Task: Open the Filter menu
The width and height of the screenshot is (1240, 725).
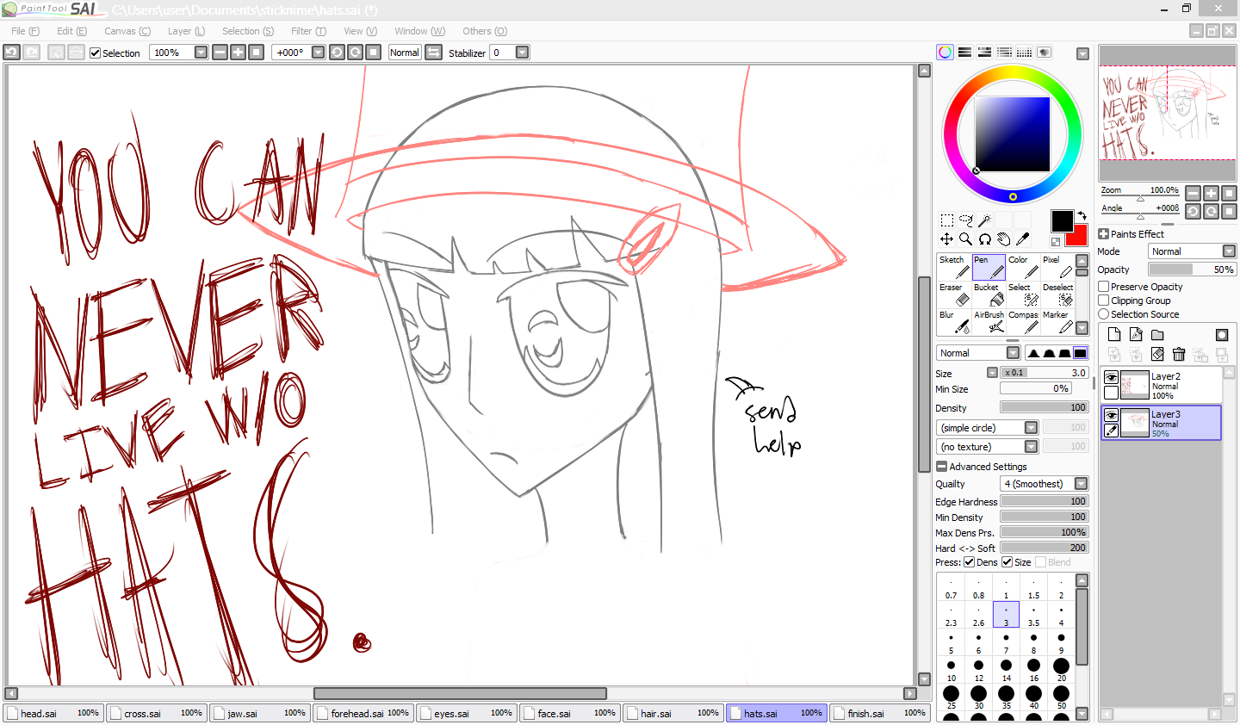Action: click(x=307, y=31)
